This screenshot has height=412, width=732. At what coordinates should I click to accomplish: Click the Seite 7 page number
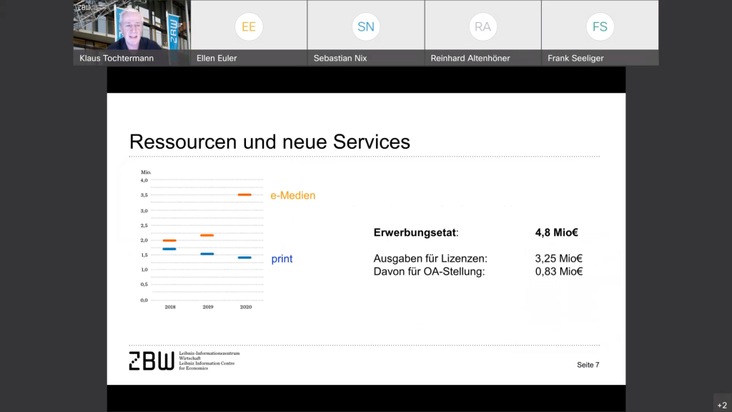click(588, 365)
